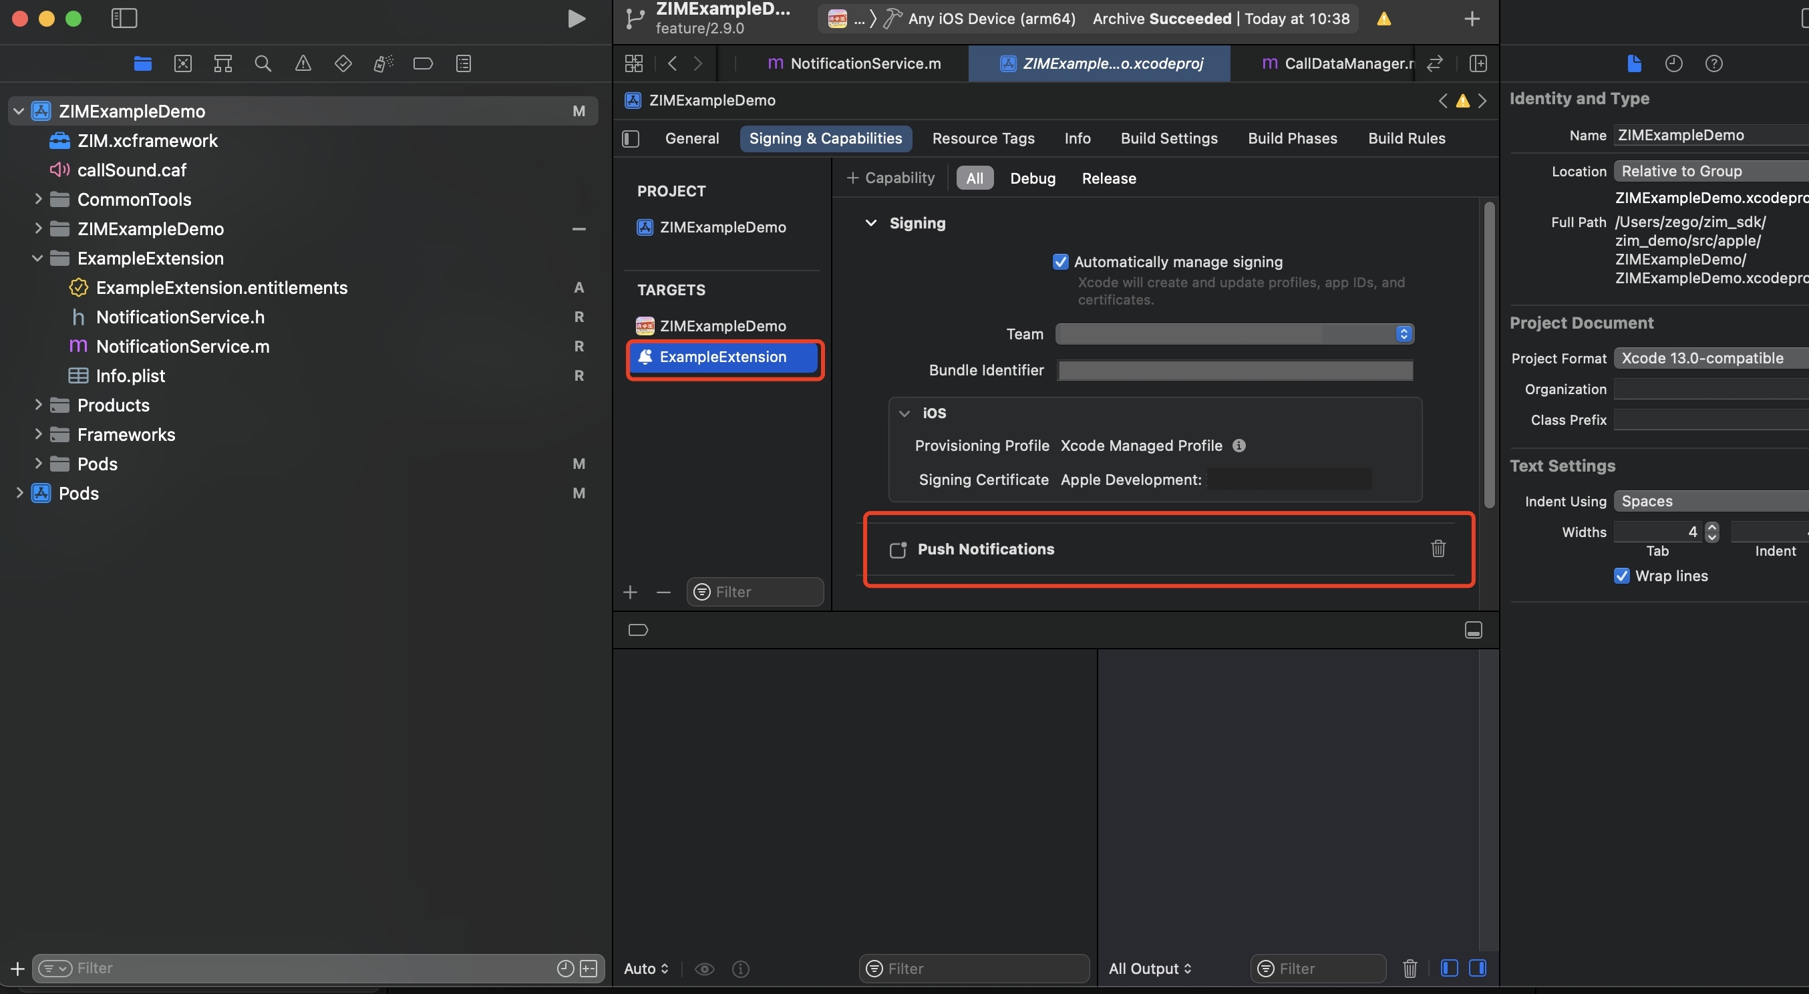The width and height of the screenshot is (1809, 994).
Task: Disable the Wrap lines checkbox
Action: (1621, 576)
